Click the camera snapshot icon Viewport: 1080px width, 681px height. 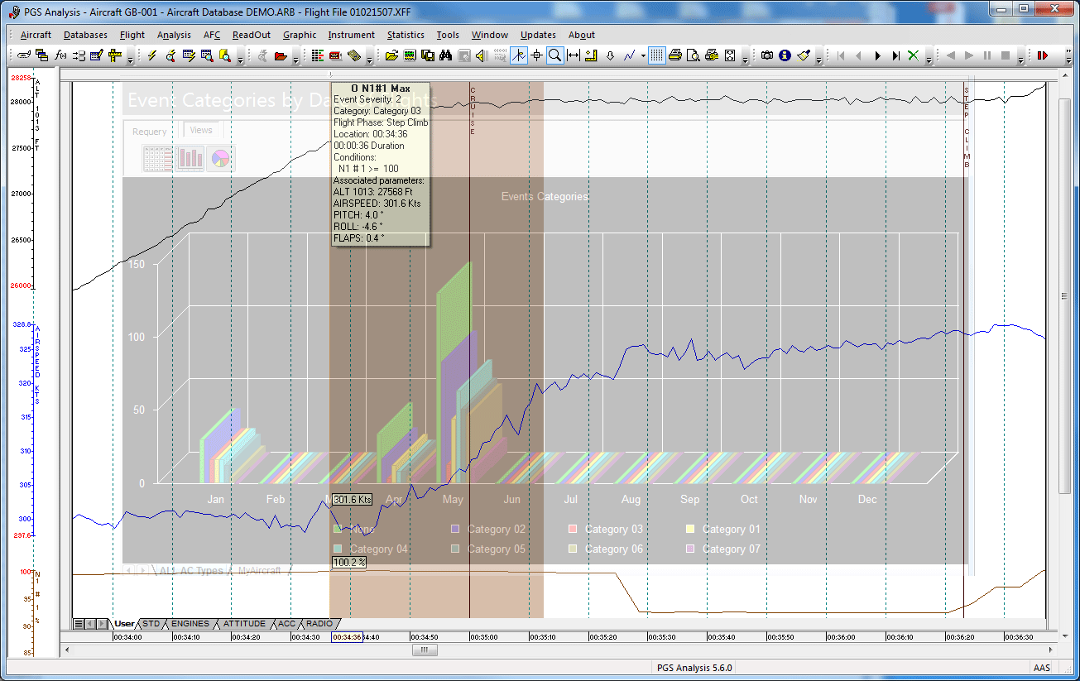[767, 55]
